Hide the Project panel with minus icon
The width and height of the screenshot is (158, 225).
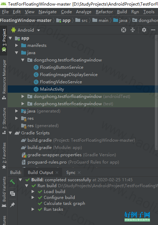(153, 30)
